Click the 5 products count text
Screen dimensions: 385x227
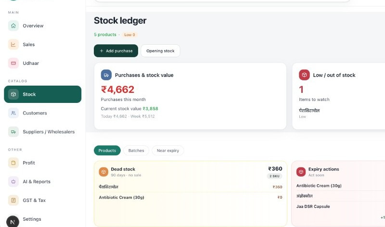[x=105, y=35]
